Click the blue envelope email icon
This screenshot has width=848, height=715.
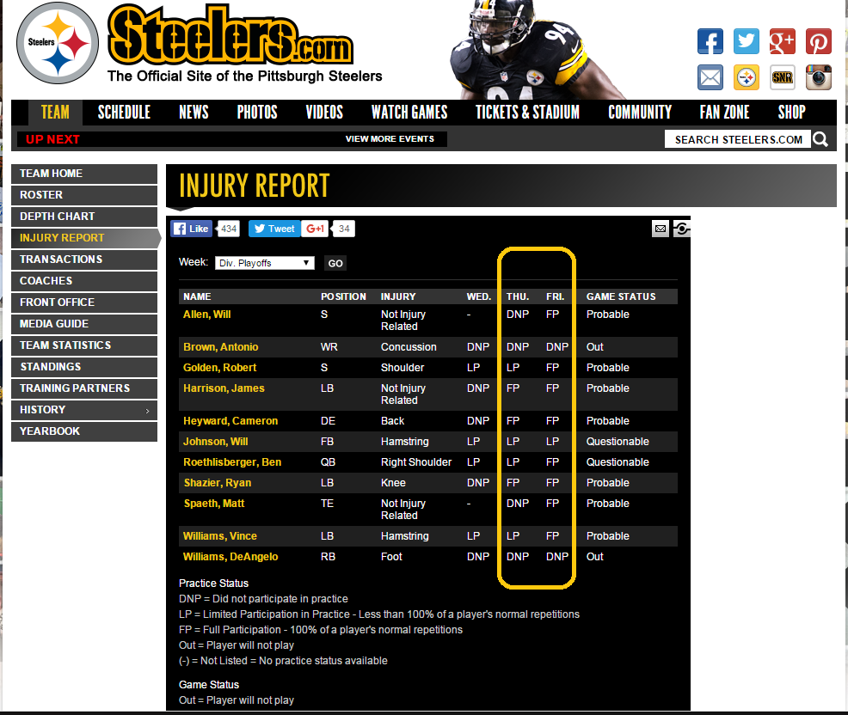click(710, 77)
